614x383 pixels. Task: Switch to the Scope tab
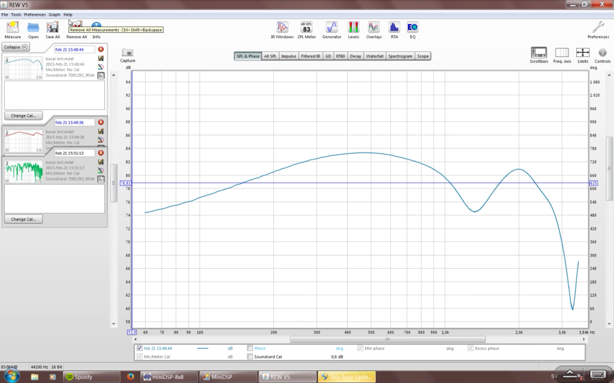423,56
